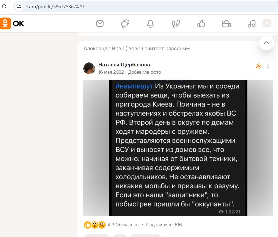Click the address bar URL field

[108, 6]
